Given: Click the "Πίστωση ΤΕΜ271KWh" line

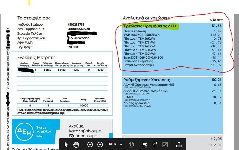Looking at the screenshot, I should 140,50.
